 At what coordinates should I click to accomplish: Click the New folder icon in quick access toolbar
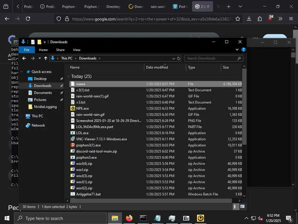(39, 42)
